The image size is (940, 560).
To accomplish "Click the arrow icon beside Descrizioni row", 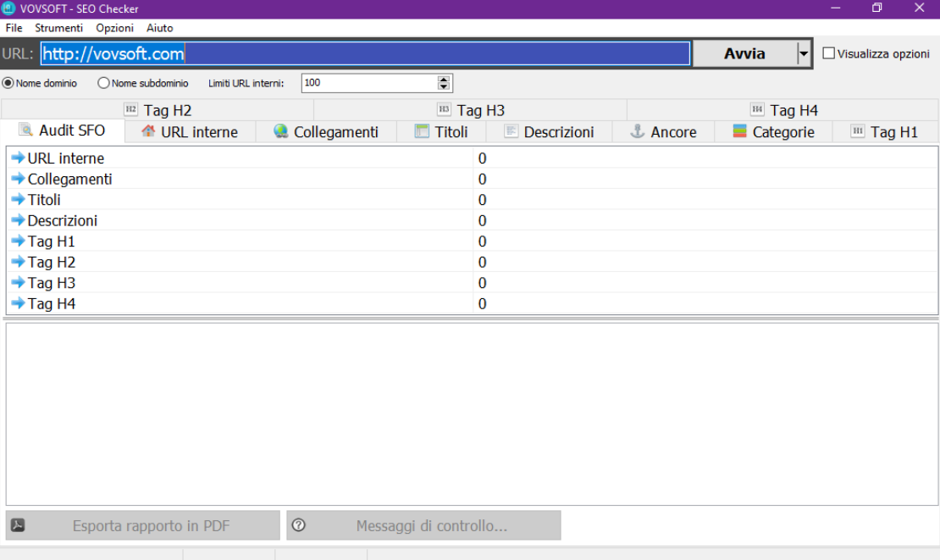I will [18, 220].
